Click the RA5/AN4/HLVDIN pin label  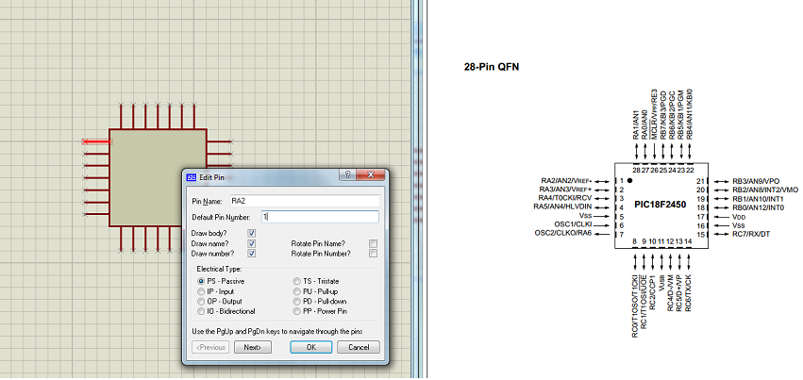coord(562,207)
